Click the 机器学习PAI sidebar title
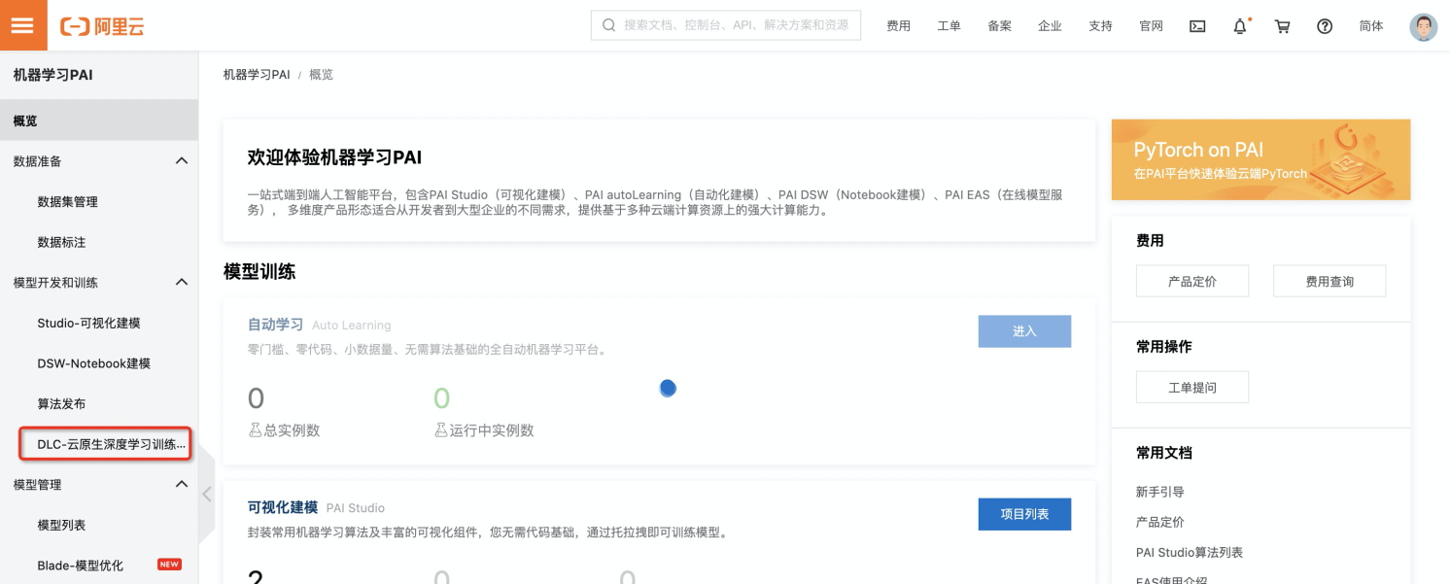Viewport: 1450px width, 584px height. tap(53, 75)
